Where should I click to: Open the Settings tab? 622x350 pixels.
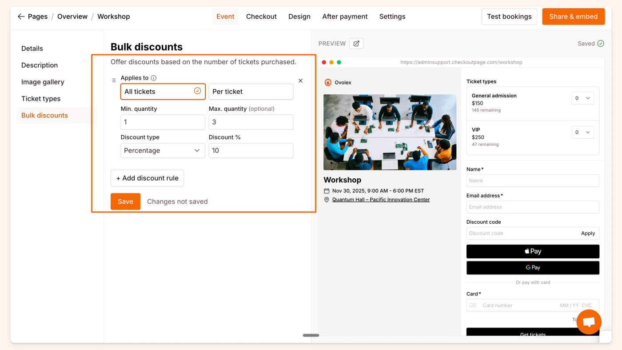(392, 16)
